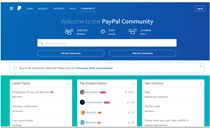Open Top Kudoed Authors heading
210x128 pixels.
pos(93,83)
